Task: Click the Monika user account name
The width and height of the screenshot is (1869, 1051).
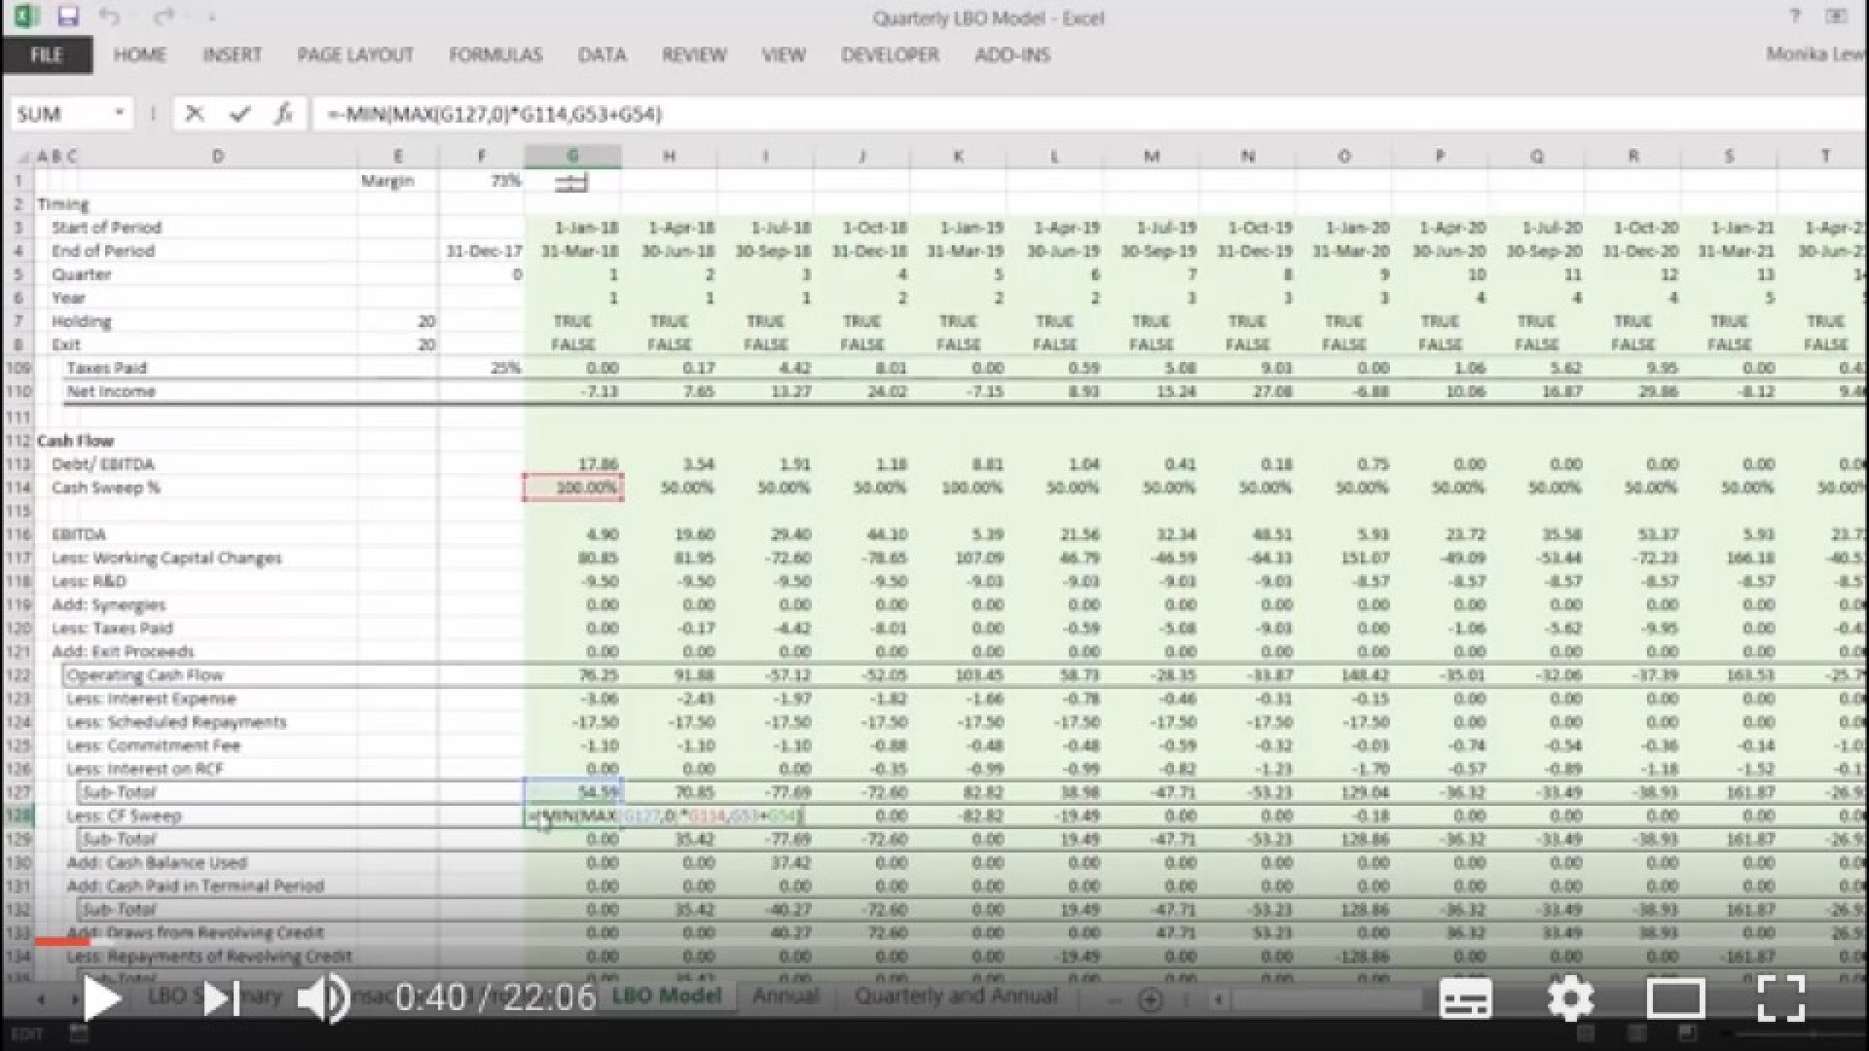Action: pyautogui.click(x=1815, y=54)
